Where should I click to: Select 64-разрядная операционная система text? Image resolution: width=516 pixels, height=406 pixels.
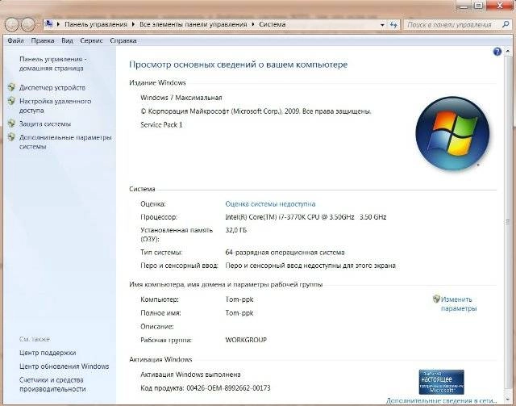pyautogui.click(x=285, y=253)
